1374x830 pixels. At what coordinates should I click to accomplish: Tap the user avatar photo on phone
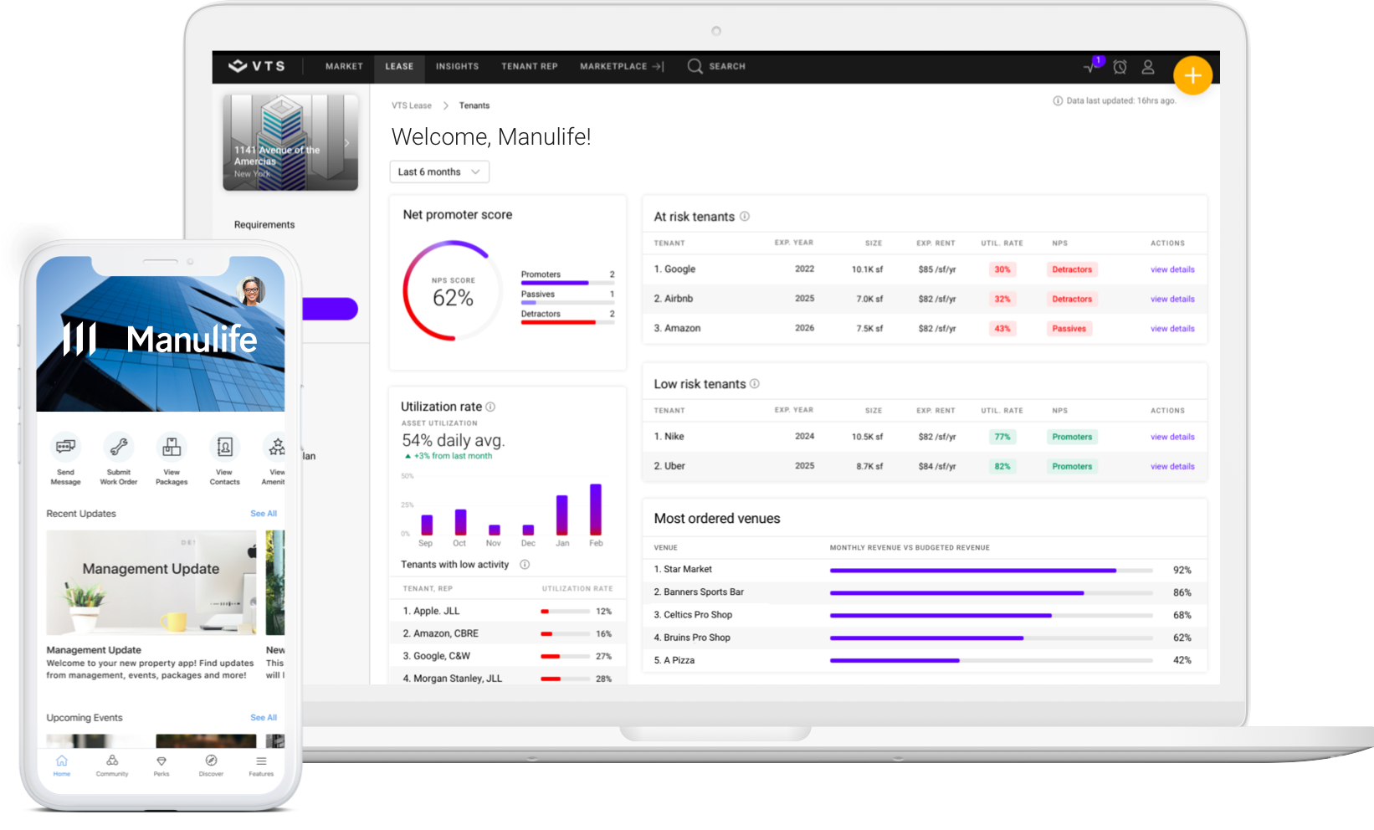(251, 290)
